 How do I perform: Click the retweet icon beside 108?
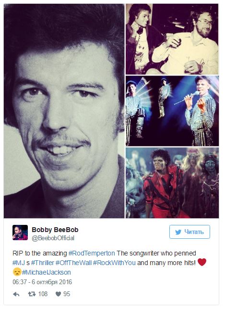point(32,294)
